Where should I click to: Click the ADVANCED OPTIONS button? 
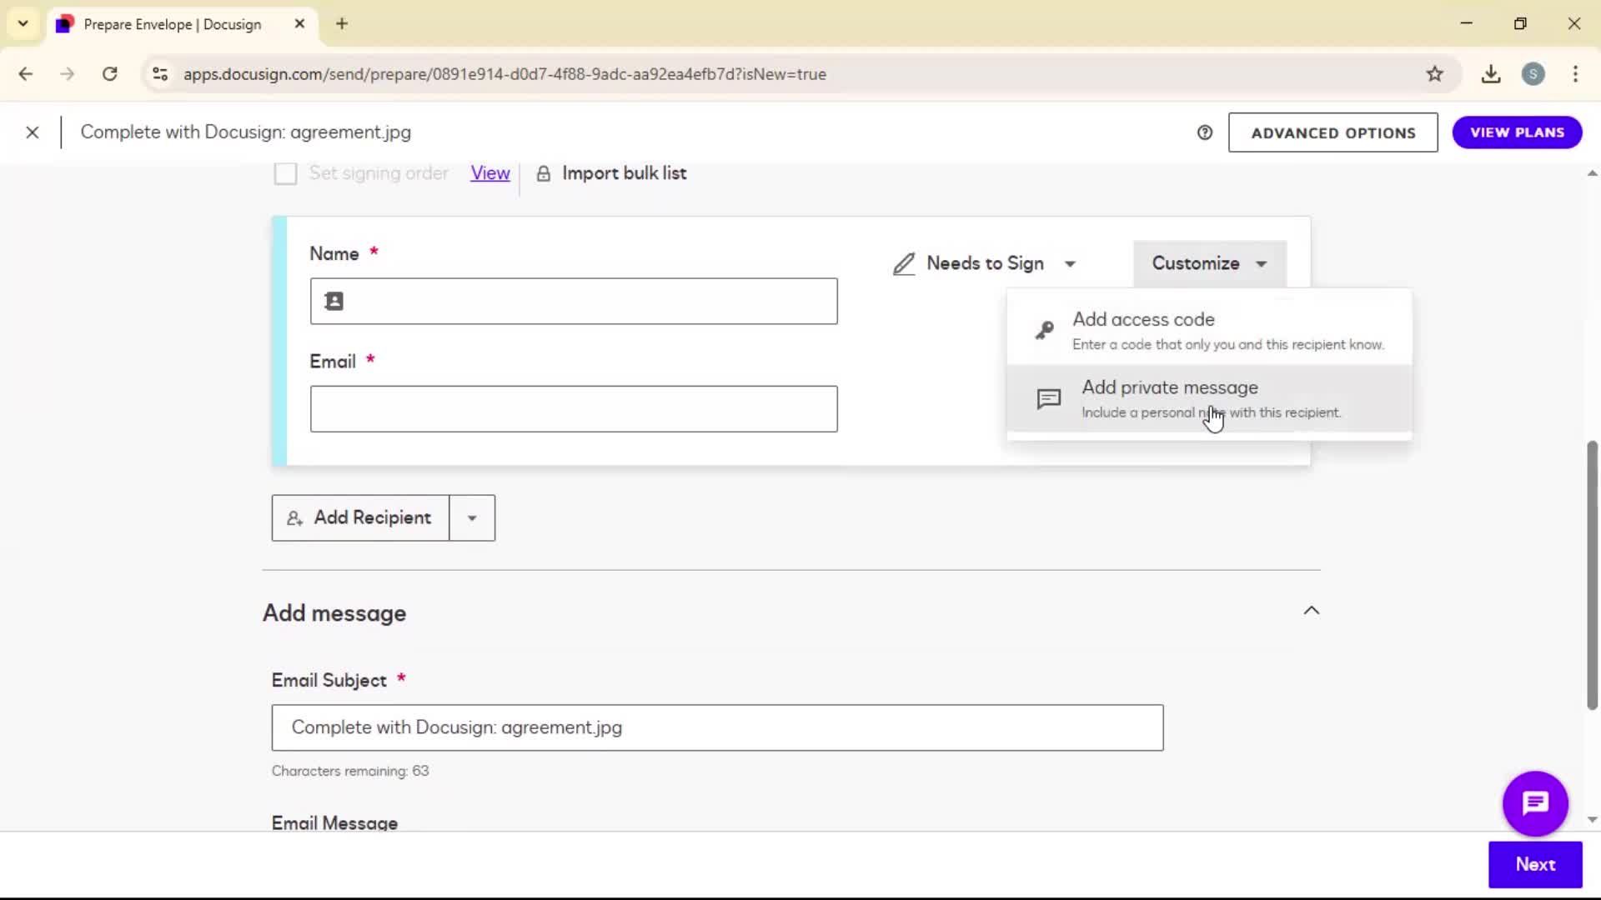(x=1332, y=132)
